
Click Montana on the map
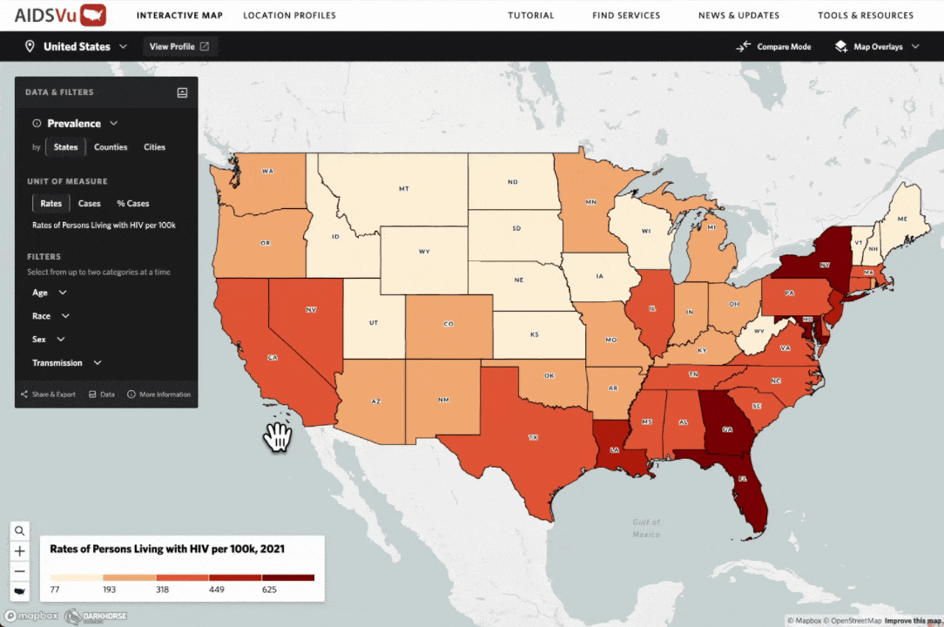[x=403, y=188]
